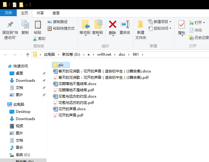The image size is (209, 162).
Task: Select 春天的花诗歌 3篇合集 .pdf file
Action: pyautogui.click(x=101, y=77)
